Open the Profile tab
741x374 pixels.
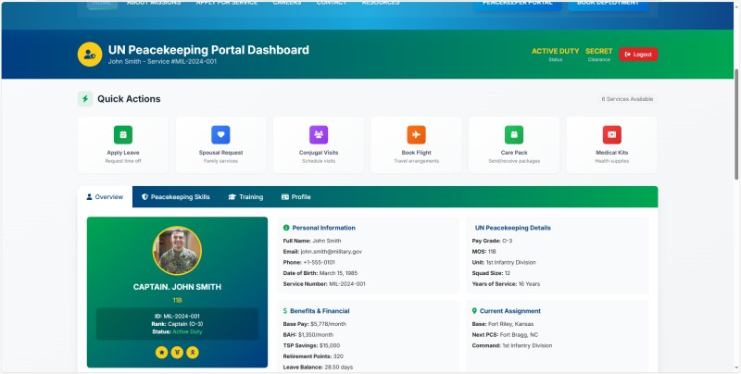coord(296,197)
